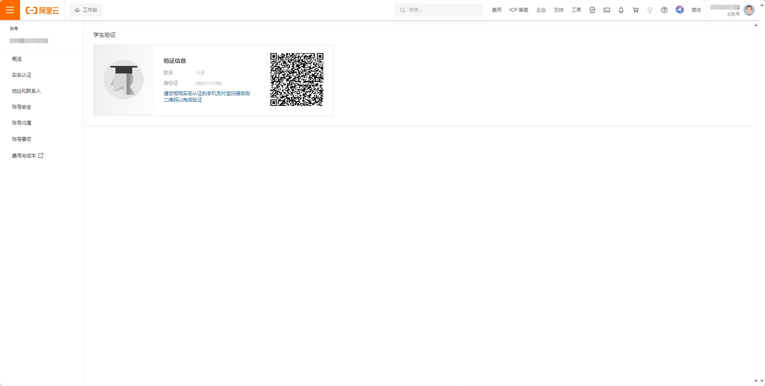Open the shopping cart icon
This screenshot has height=386, width=765.
coord(635,10)
